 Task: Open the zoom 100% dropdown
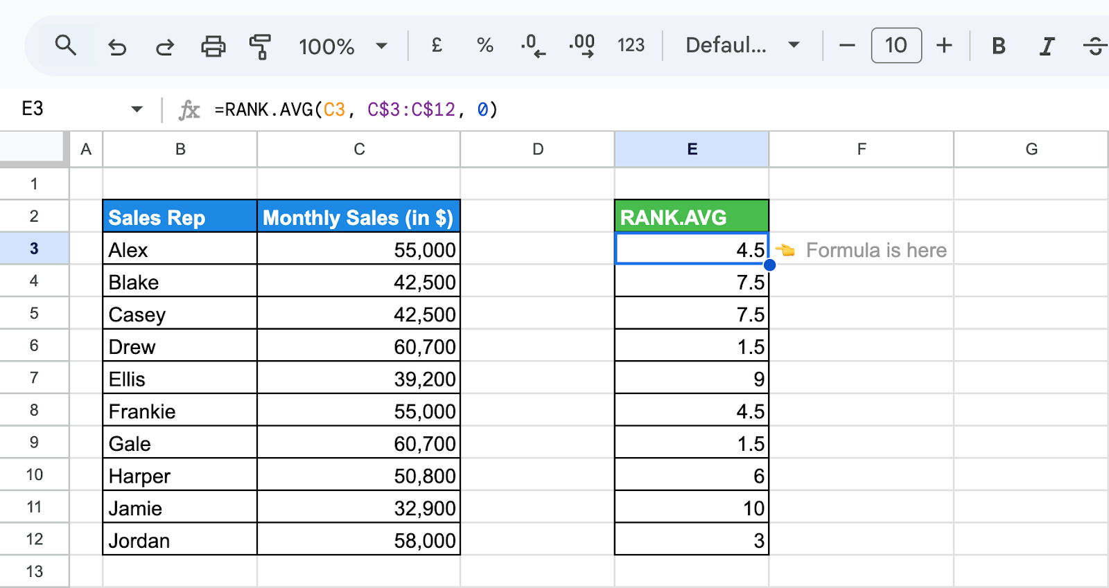coord(342,46)
